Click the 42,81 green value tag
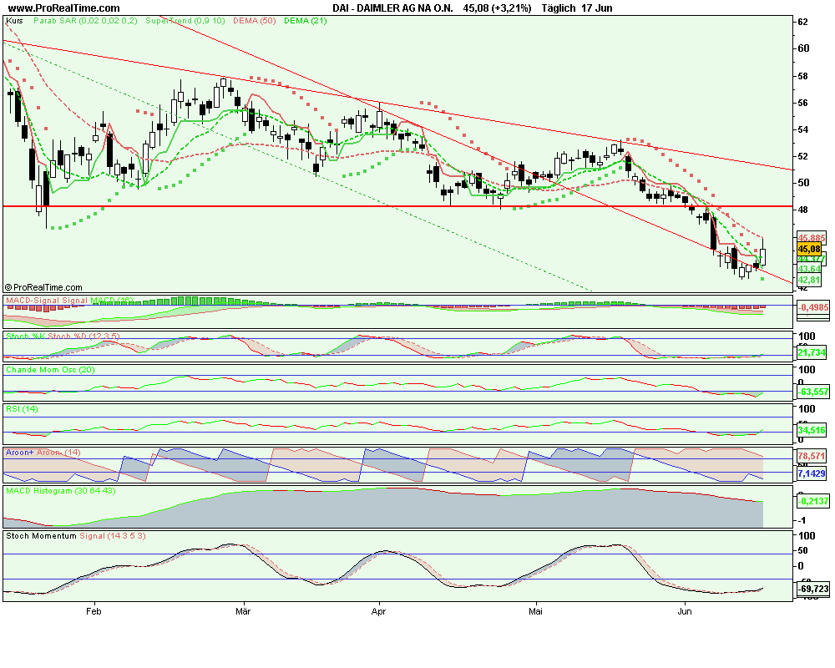The height and width of the screenshot is (668, 835). 809,280
